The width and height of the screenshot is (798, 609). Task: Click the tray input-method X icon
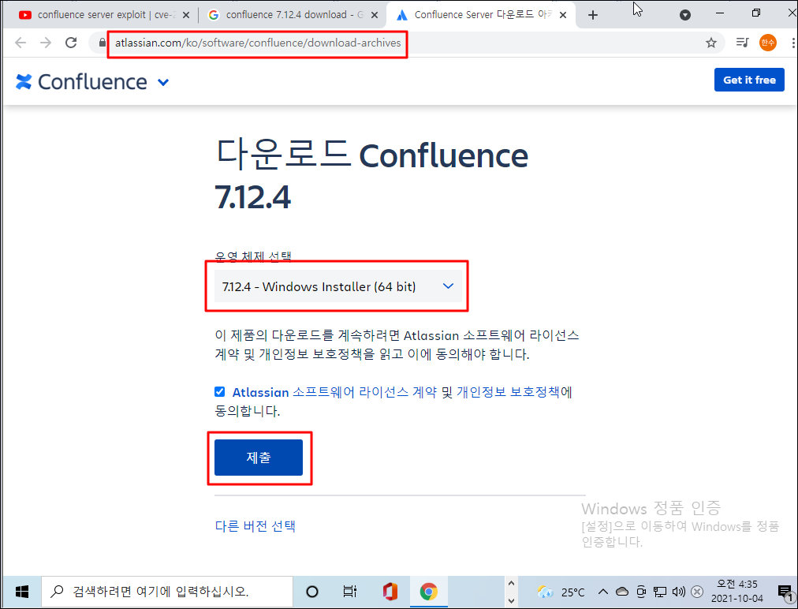(697, 591)
